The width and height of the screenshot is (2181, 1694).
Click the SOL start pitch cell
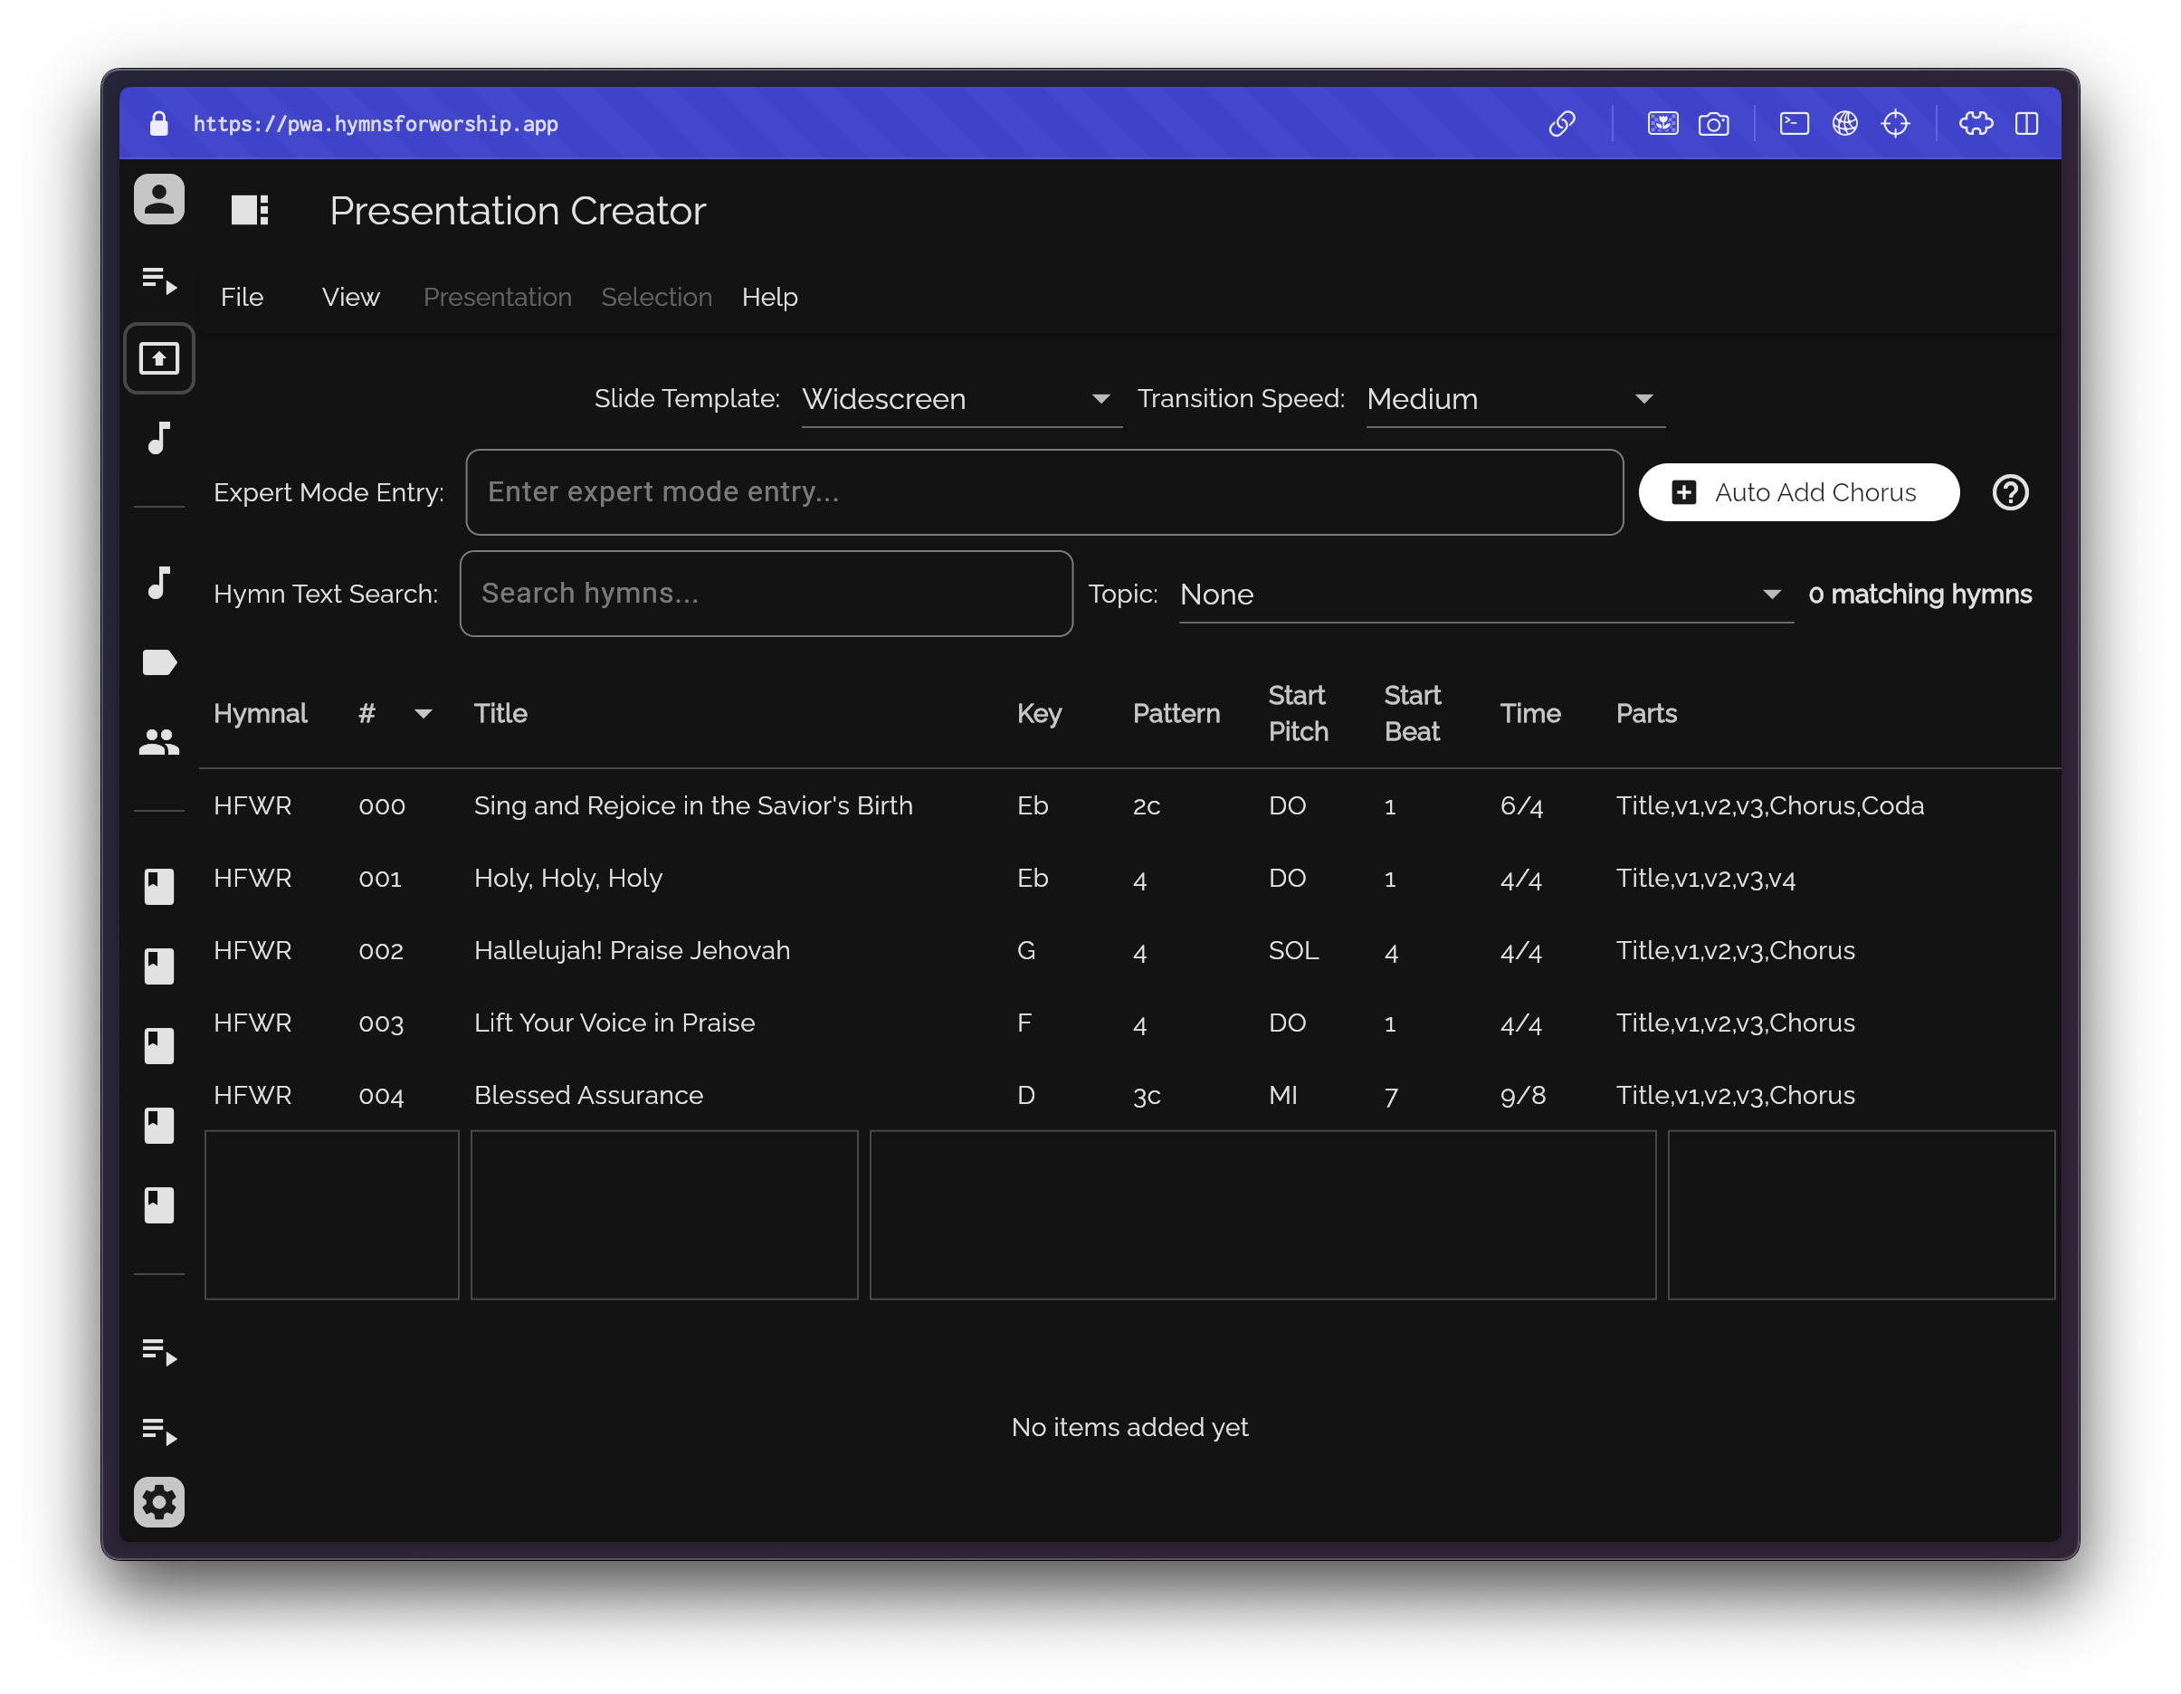click(1293, 951)
